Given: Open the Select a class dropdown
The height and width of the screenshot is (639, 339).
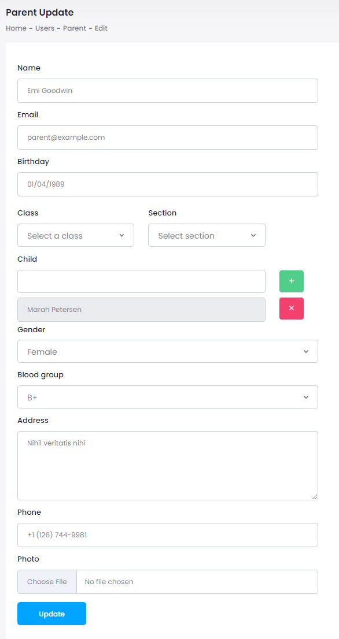Looking at the screenshot, I should [x=76, y=235].
